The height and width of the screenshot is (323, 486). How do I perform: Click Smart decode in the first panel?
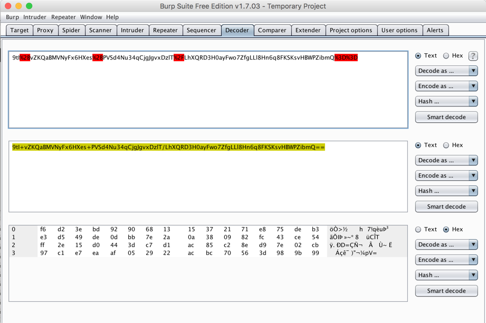click(446, 117)
